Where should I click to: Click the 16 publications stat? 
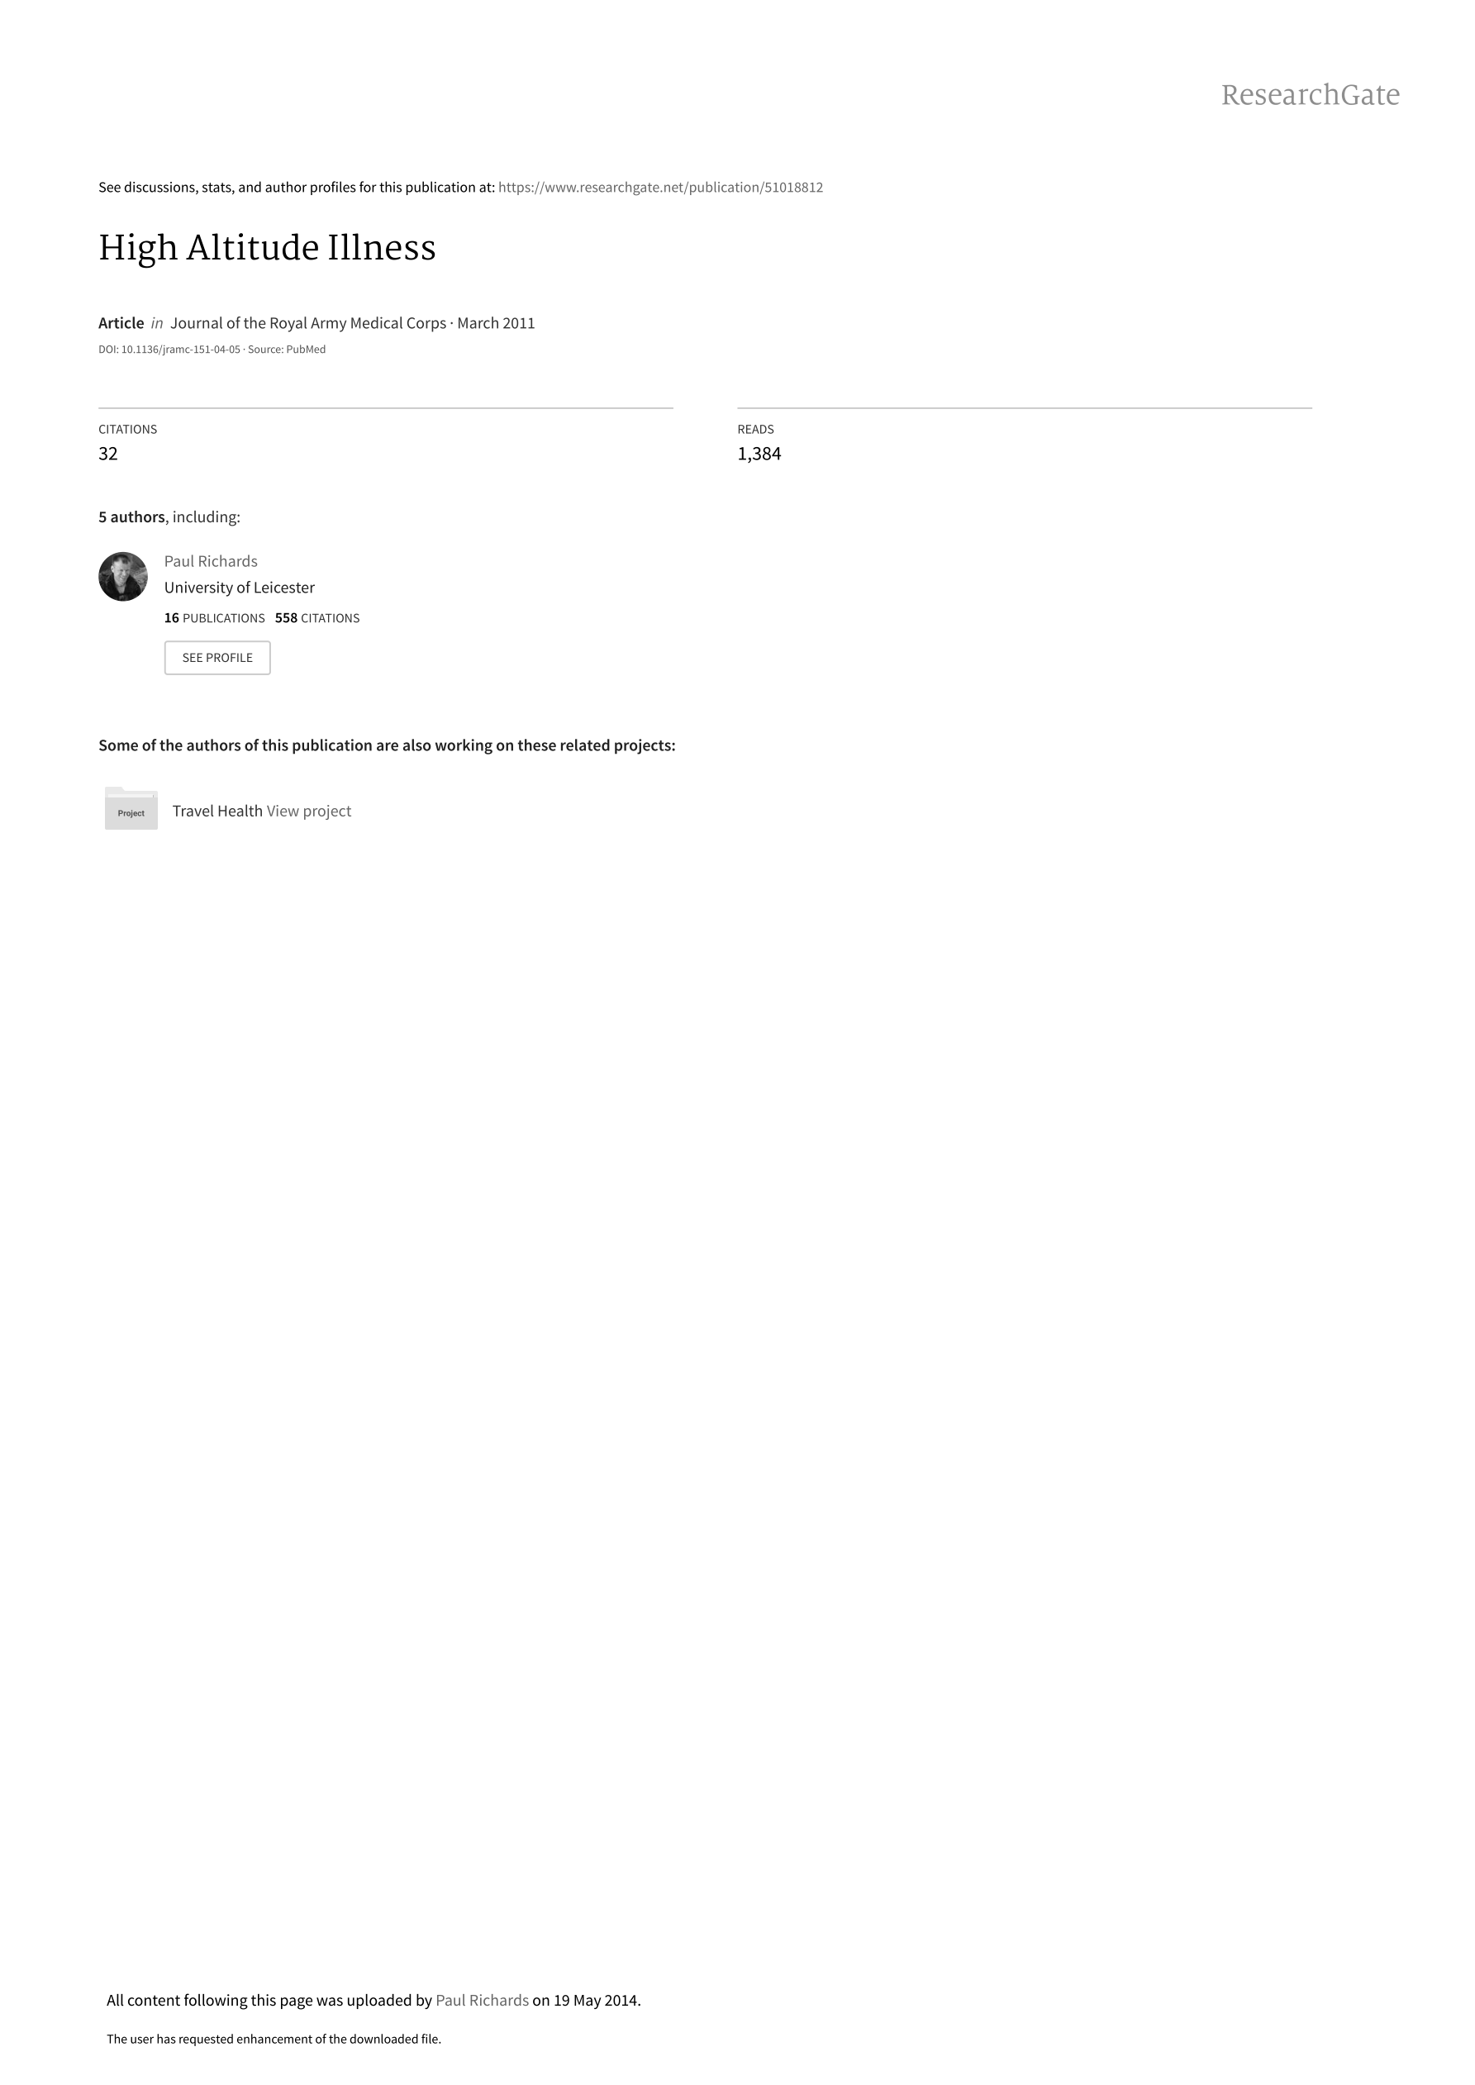(214, 618)
